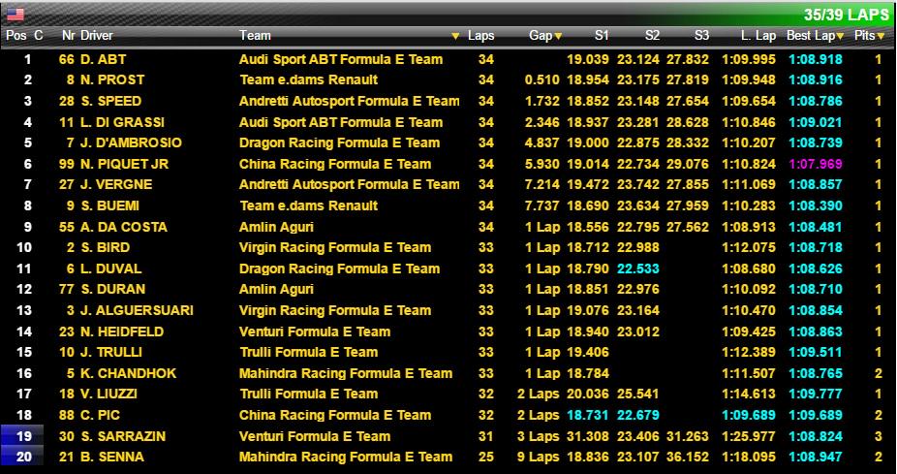
Task: Click the Driver column header
Action: pos(97,36)
